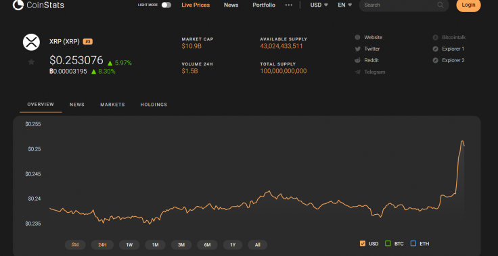Click the Bitcointalk icon

pyautogui.click(x=436, y=37)
